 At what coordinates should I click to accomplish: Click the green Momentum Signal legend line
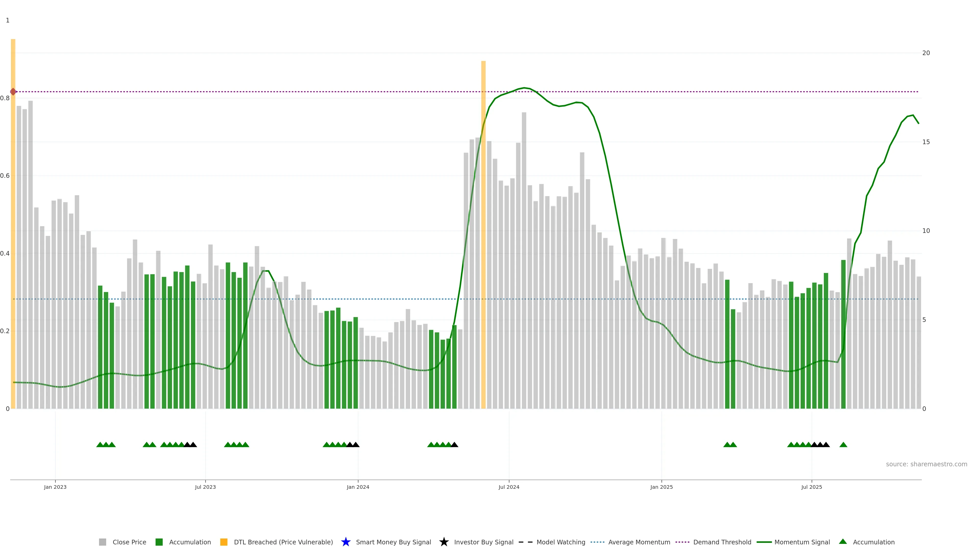coord(764,542)
